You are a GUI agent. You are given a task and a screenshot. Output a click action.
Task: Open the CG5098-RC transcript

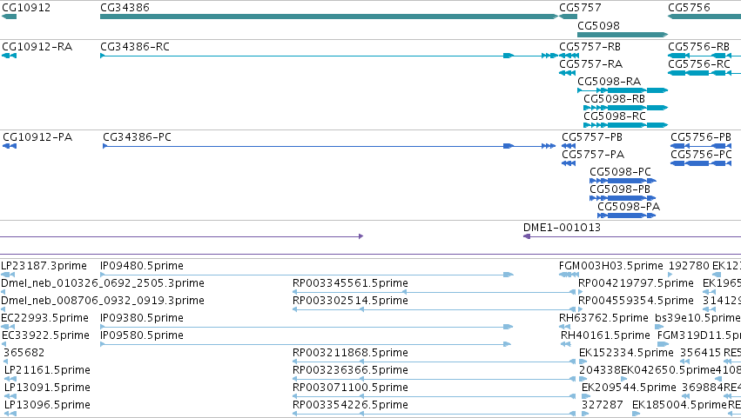click(x=615, y=116)
